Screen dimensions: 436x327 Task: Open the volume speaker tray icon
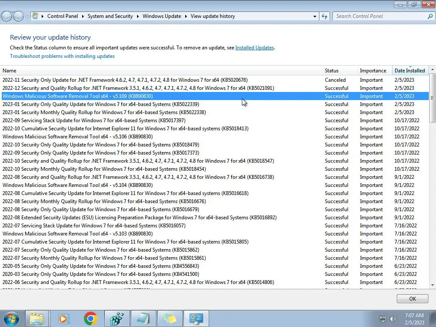click(393, 319)
